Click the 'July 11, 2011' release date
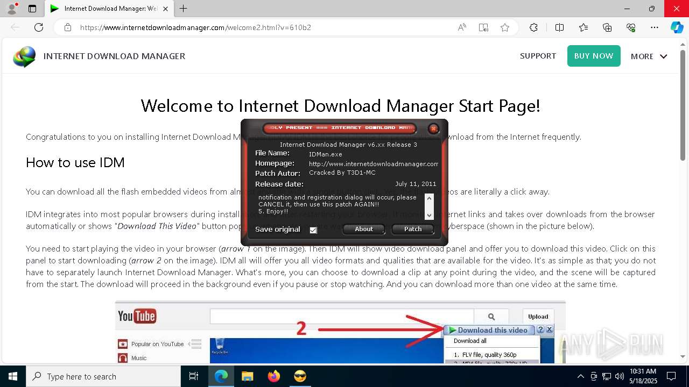689x387 pixels. pyautogui.click(x=416, y=184)
